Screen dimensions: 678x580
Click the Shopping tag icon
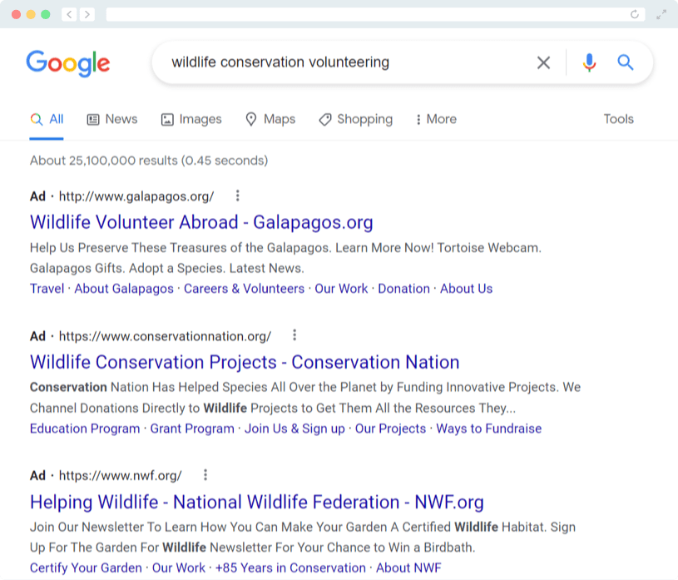click(x=324, y=119)
